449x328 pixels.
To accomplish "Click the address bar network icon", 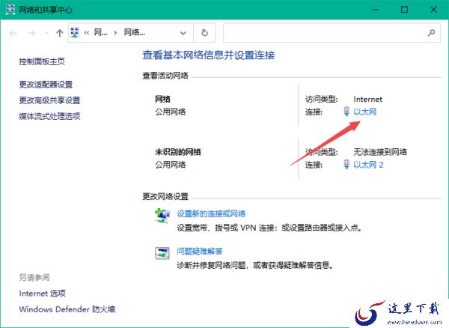I will (75, 32).
